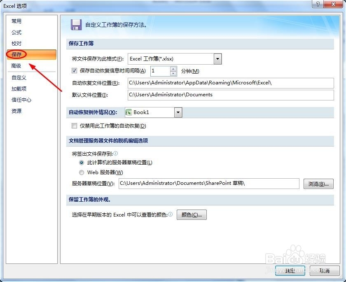Image resolution: width=346 pixels, height=282 pixels.
Task: Toggle 保存自动恢复信息时间间隔 checkbox
Action: (75, 71)
